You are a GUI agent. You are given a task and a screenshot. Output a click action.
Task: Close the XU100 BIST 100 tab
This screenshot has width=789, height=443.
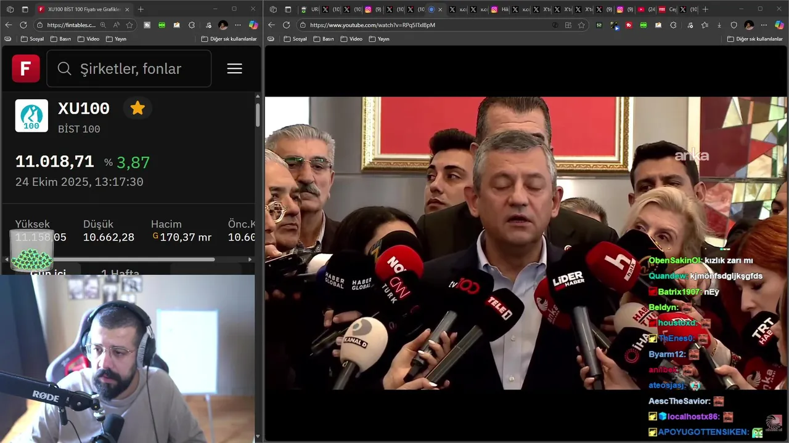(127, 9)
